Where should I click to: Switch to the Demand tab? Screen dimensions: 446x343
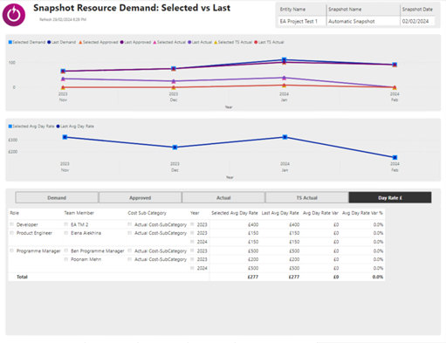pos(57,197)
